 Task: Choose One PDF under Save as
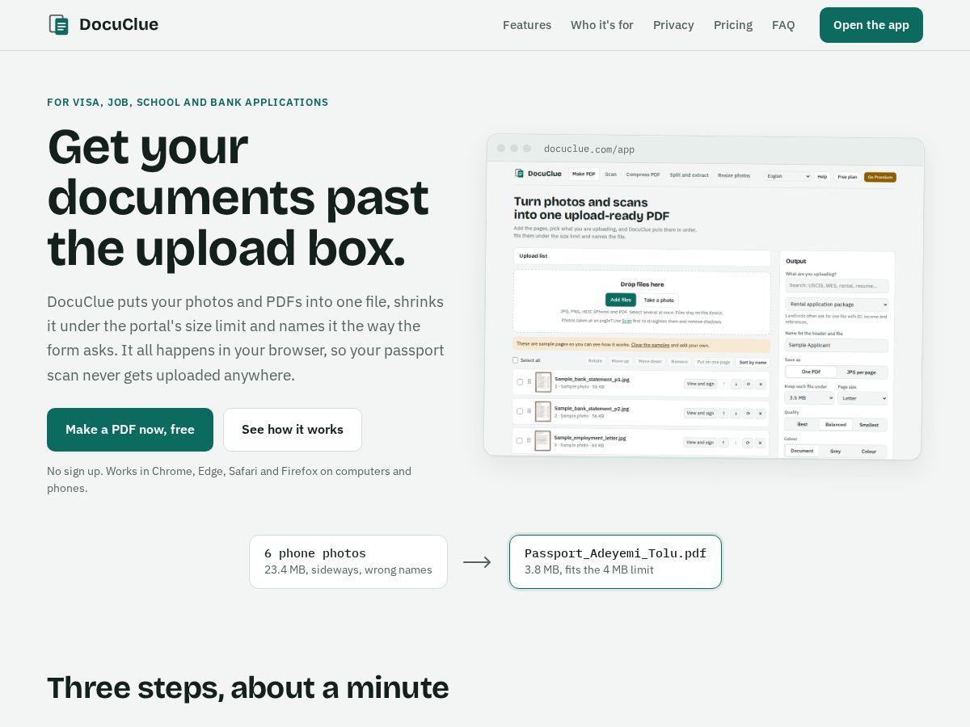(x=812, y=372)
